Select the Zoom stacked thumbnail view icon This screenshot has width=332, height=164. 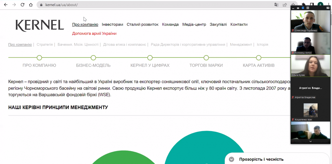(x=303, y=8)
